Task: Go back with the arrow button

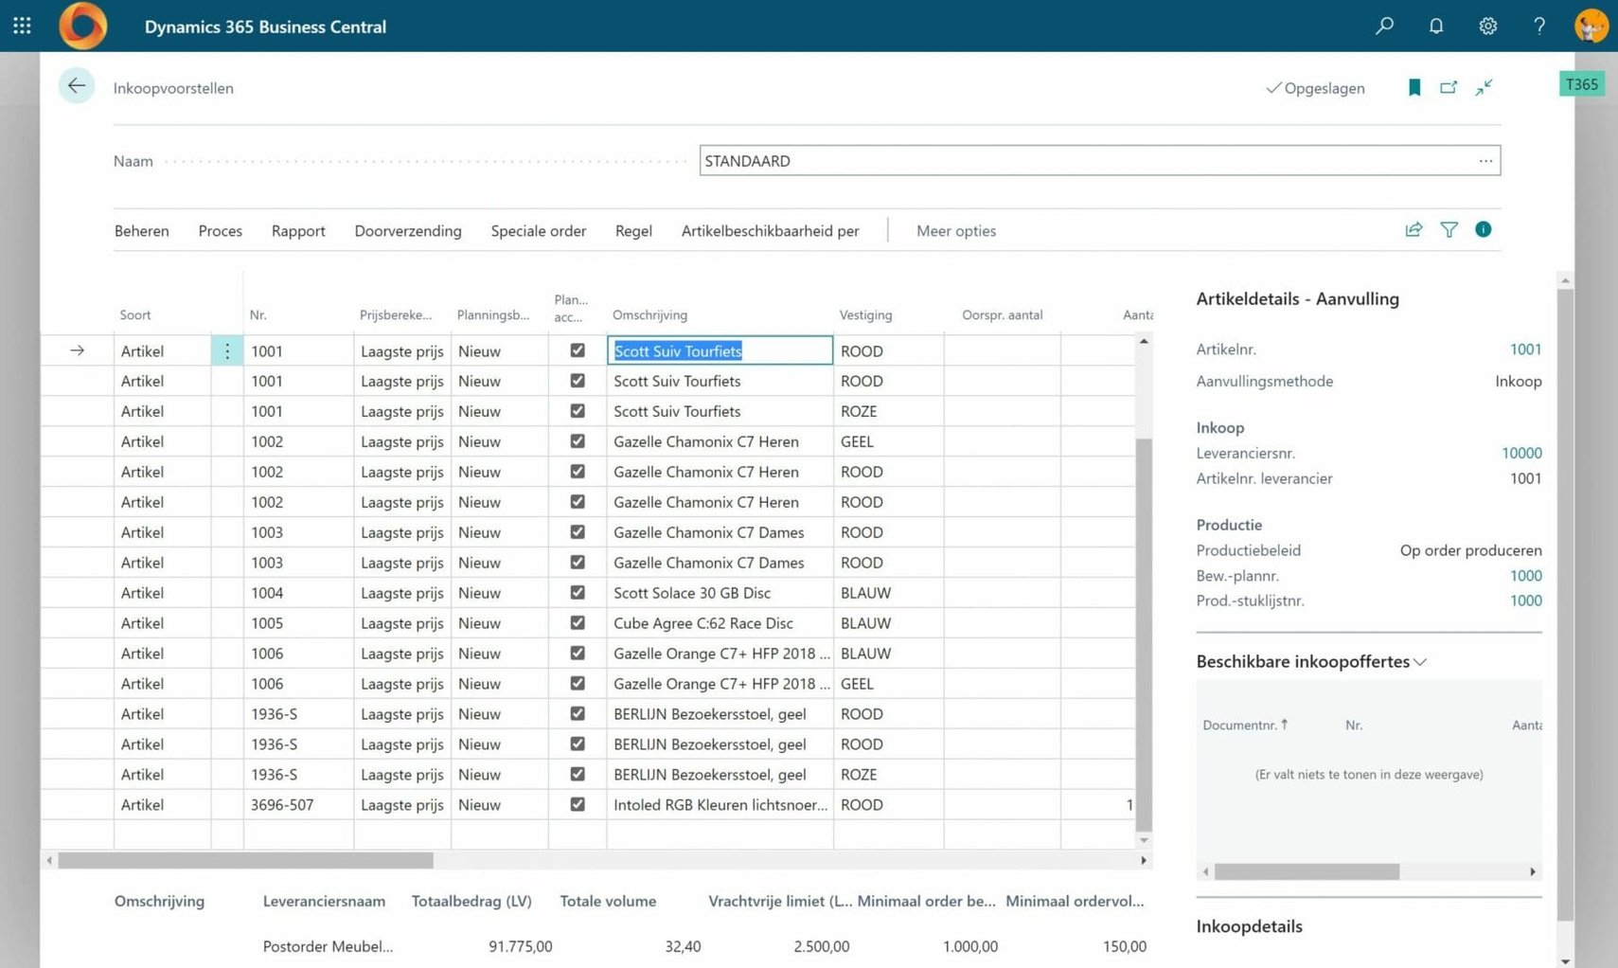Action: (x=77, y=86)
